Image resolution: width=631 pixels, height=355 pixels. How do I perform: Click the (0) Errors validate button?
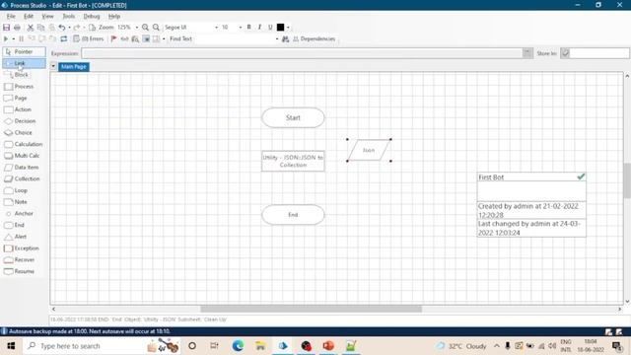click(x=89, y=39)
